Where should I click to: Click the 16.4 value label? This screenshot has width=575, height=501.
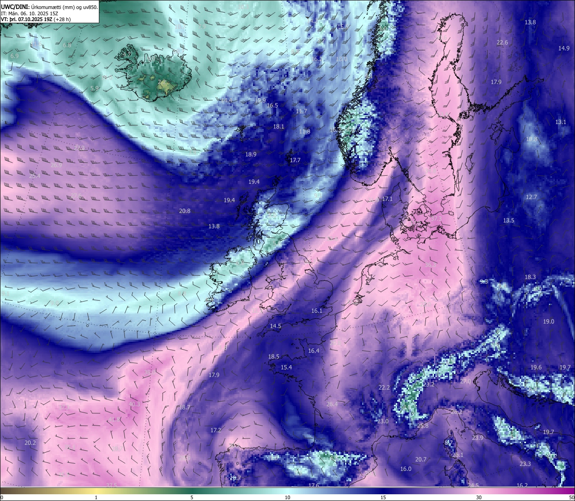pyautogui.click(x=314, y=351)
